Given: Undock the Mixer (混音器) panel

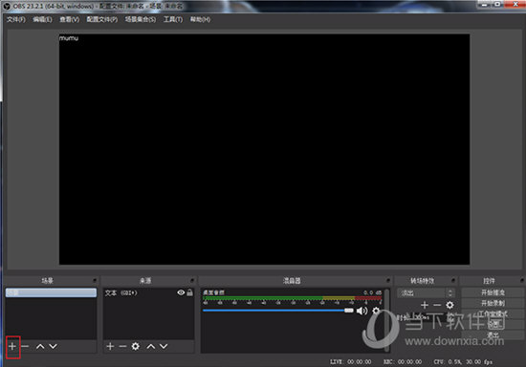Looking at the screenshot, I should [x=388, y=281].
